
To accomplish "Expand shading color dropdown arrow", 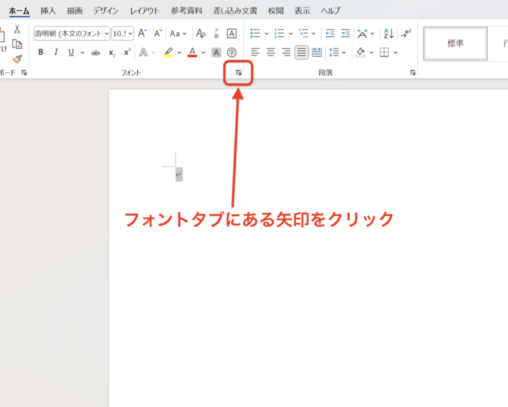I will pyautogui.click(x=371, y=53).
